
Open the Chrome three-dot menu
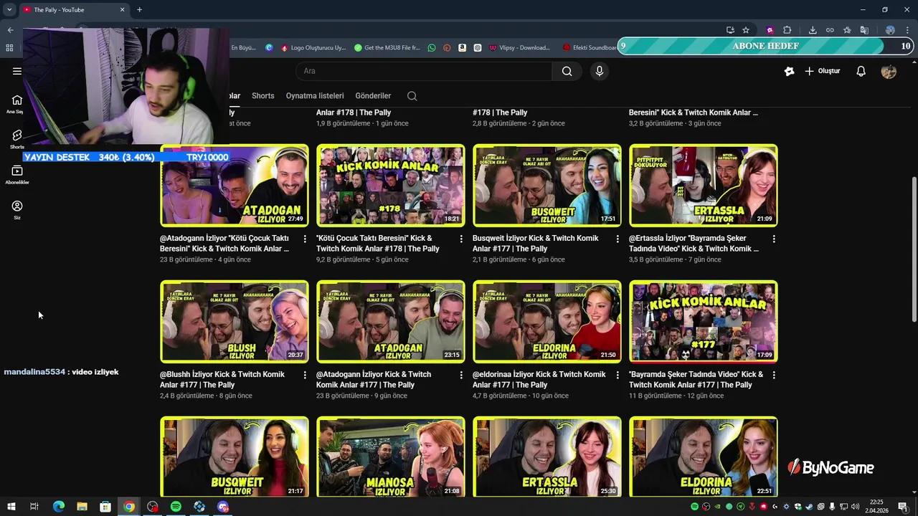pyautogui.click(x=907, y=30)
